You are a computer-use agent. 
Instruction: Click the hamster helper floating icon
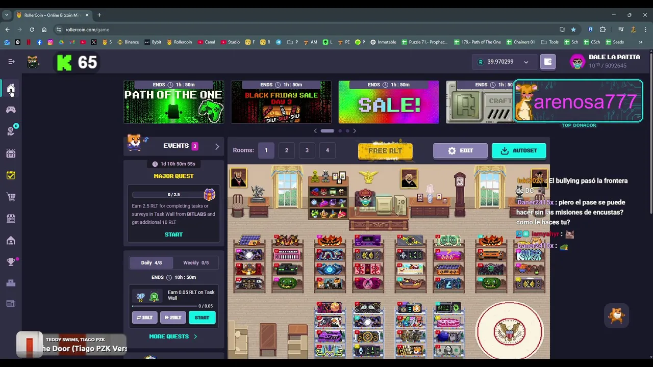click(x=617, y=316)
